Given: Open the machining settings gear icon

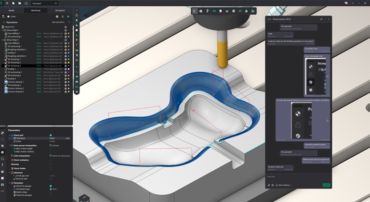Looking at the screenshot, I should (x=57, y=16).
